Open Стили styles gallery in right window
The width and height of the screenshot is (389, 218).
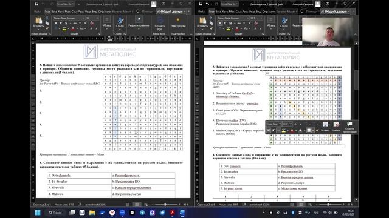(284, 22)
